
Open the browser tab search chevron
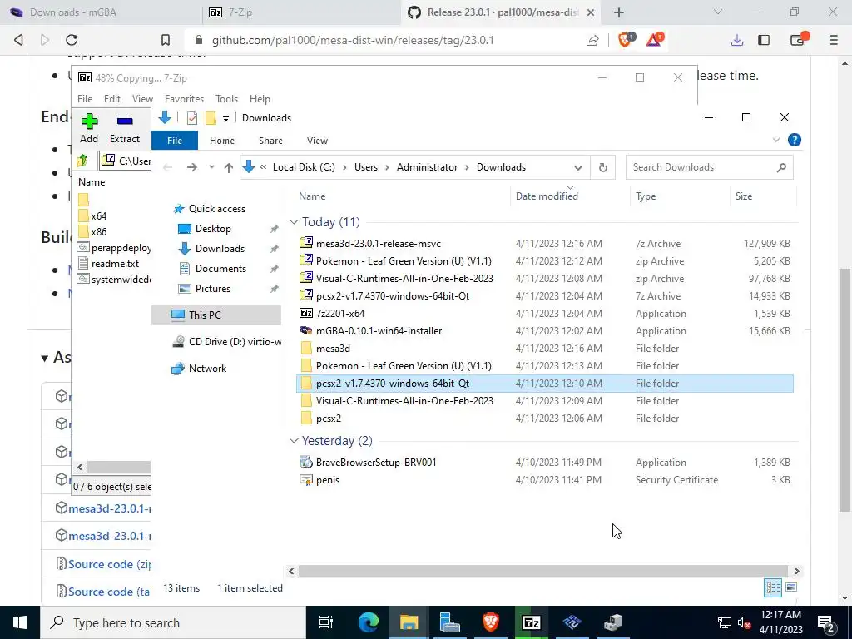coord(718,12)
